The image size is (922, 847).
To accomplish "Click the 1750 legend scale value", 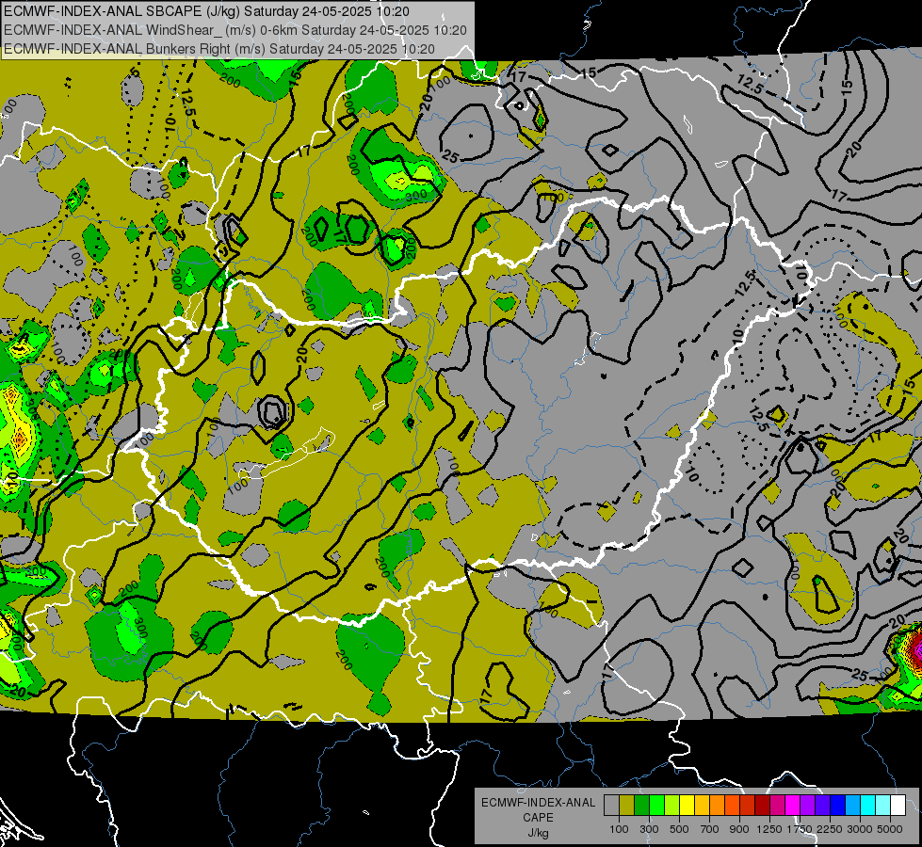I will (x=800, y=829).
